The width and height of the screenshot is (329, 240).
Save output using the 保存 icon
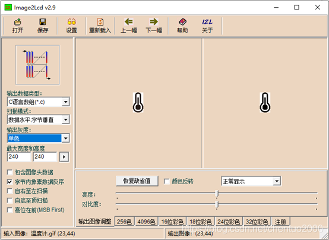(x=43, y=26)
